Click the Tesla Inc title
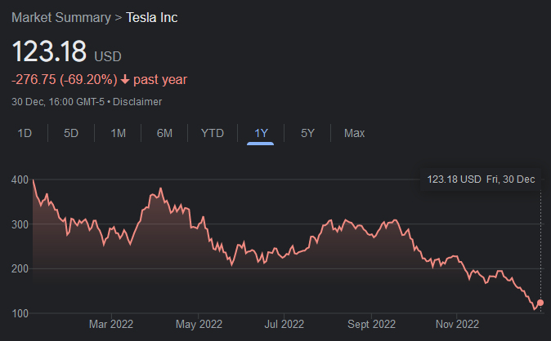551x341 pixels. click(x=151, y=18)
